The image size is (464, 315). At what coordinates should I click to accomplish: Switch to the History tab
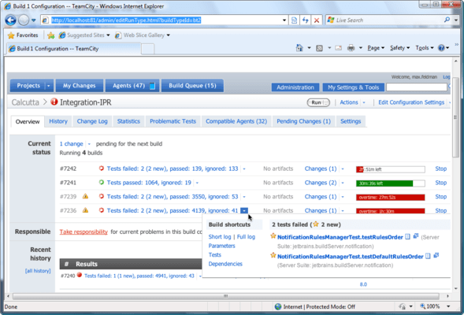58,121
